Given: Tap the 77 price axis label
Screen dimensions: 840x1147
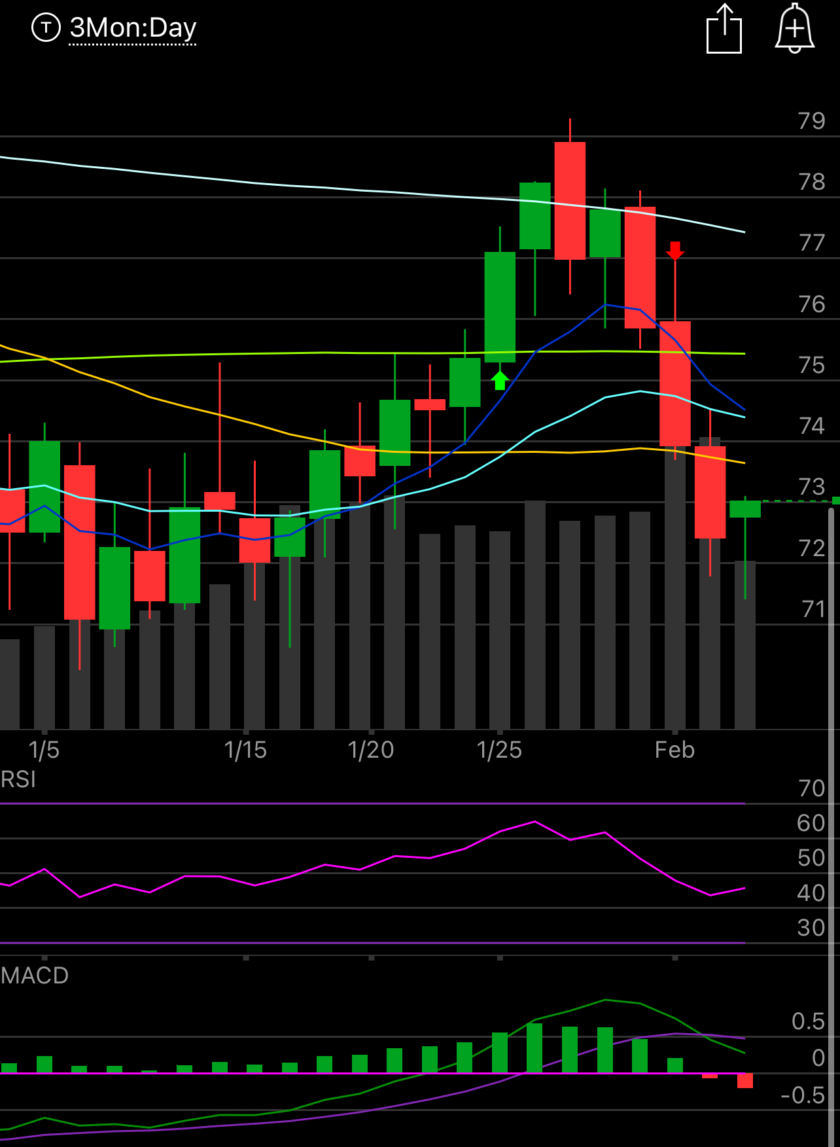Looking at the screenshot, I should coord(812,243).
